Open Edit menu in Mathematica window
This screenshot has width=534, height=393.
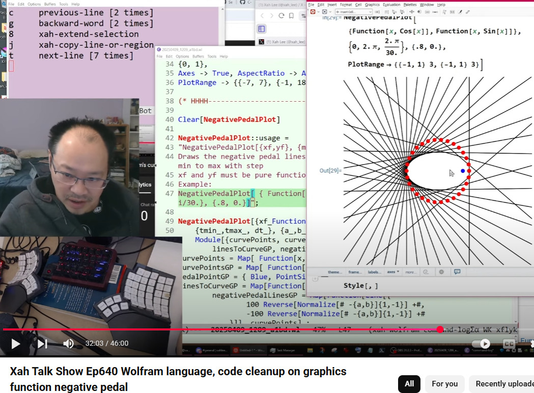coord(321,5)
